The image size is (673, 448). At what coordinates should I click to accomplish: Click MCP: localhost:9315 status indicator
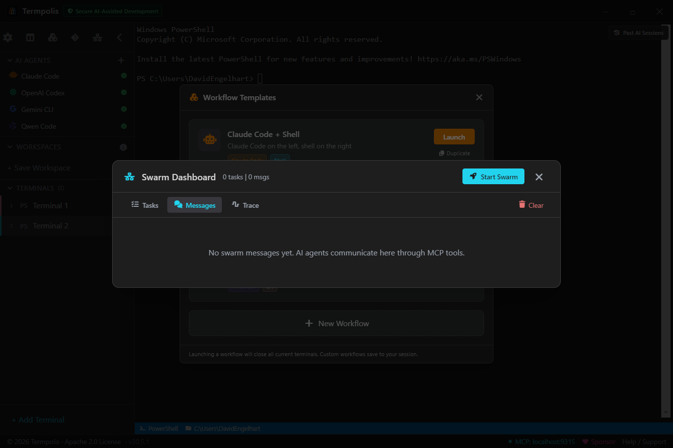coord(541,442)
